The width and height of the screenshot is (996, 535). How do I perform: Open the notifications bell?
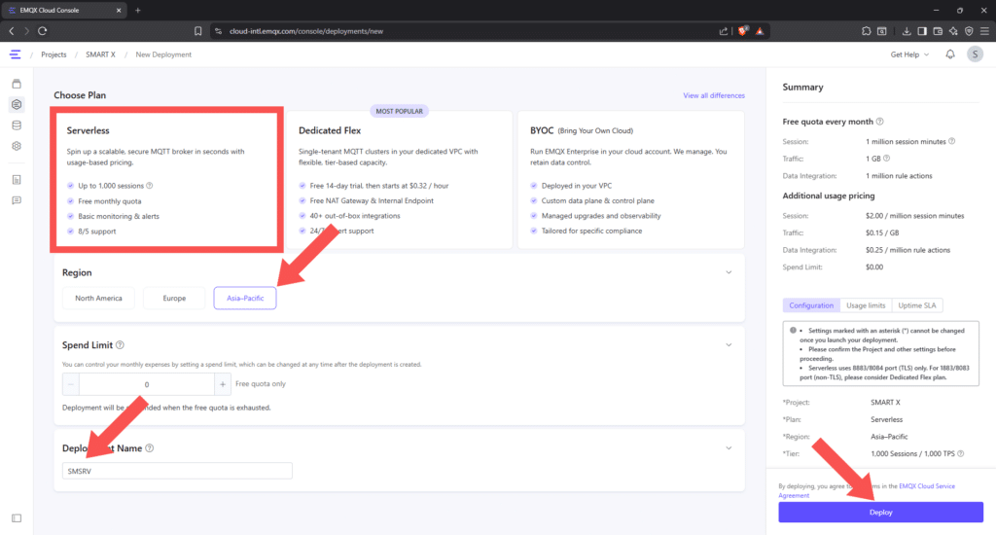950,54
